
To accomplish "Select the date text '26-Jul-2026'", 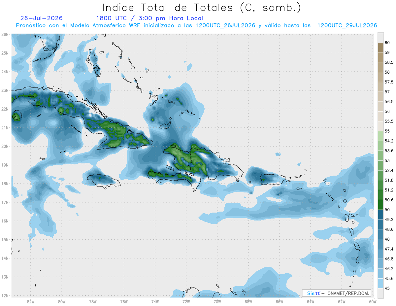I will (41, 18).
